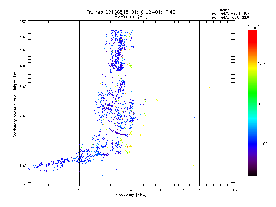Click the colorbar '100' tick label
276x207 pixels.
pyautogui.click(x=261, y=63)
